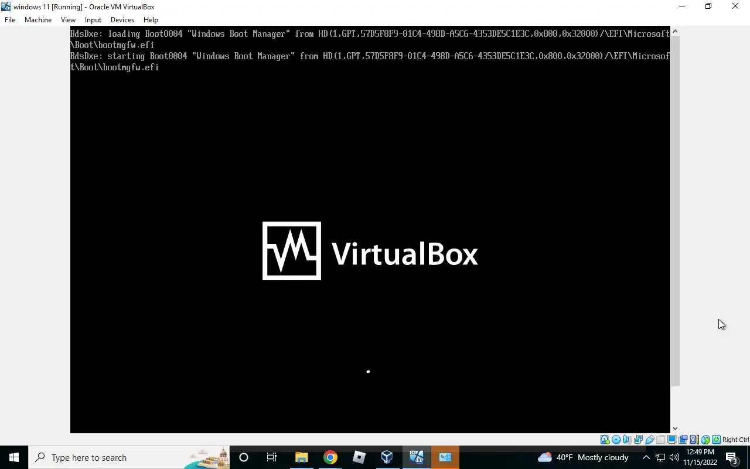The image size is (750, 469).
Task: Open Task View on the taskbar
Action: pyautogui.click(x=272, y=457)
